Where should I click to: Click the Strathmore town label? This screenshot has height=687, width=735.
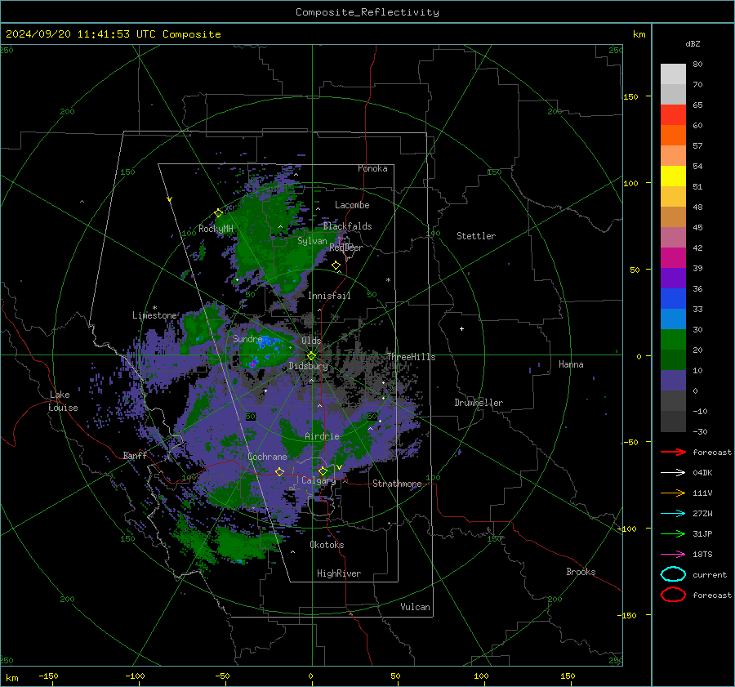(397, 484)
